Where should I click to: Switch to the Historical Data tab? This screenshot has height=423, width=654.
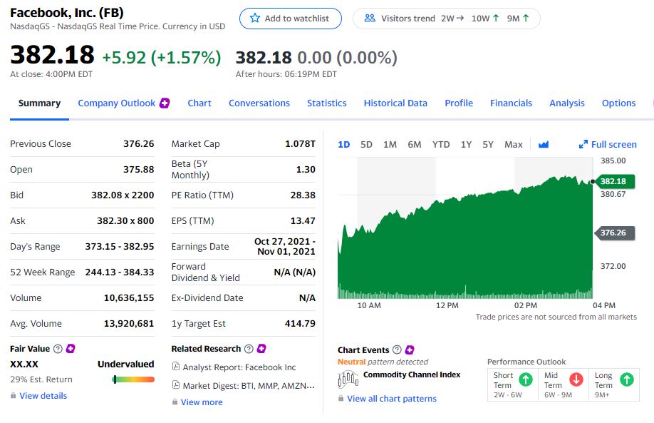click(395, 103)
